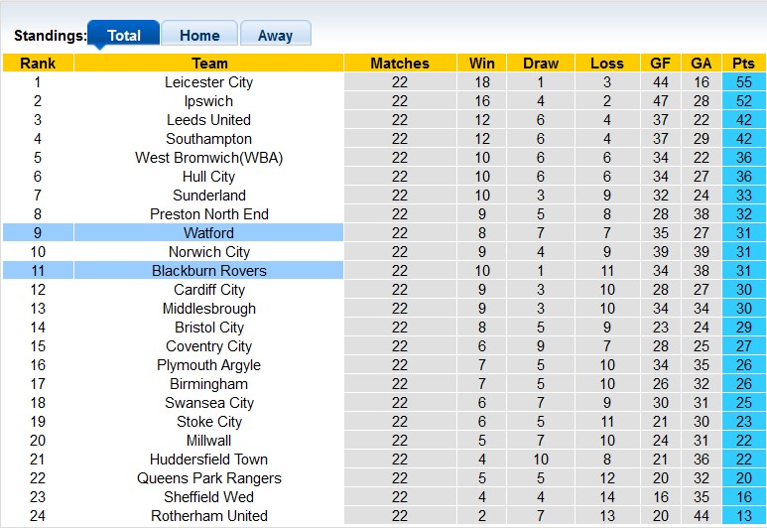Open the Home standings tab
Screen dimensions: 767x528
click(x=199, y=35)
